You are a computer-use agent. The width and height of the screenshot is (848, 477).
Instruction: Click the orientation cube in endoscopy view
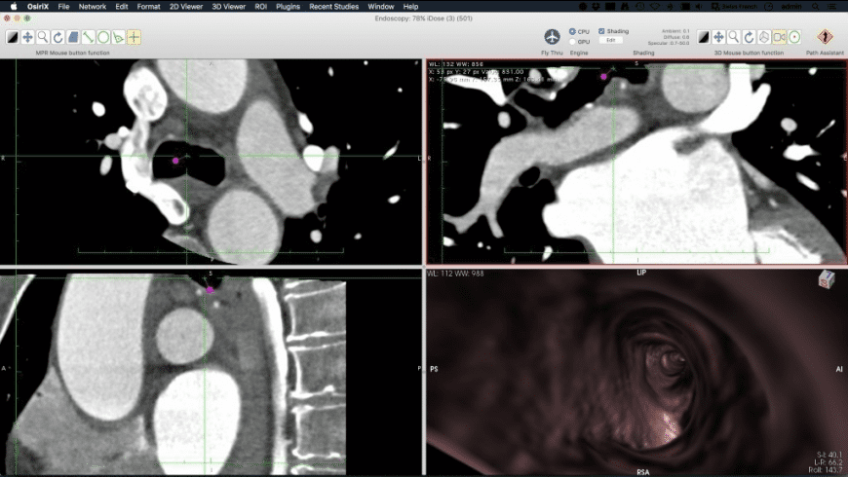[x=826, y=279]
